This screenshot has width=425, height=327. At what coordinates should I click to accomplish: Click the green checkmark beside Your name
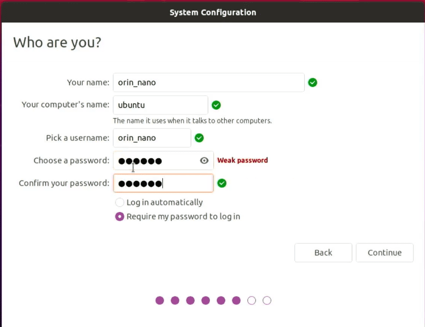point(312,82)
